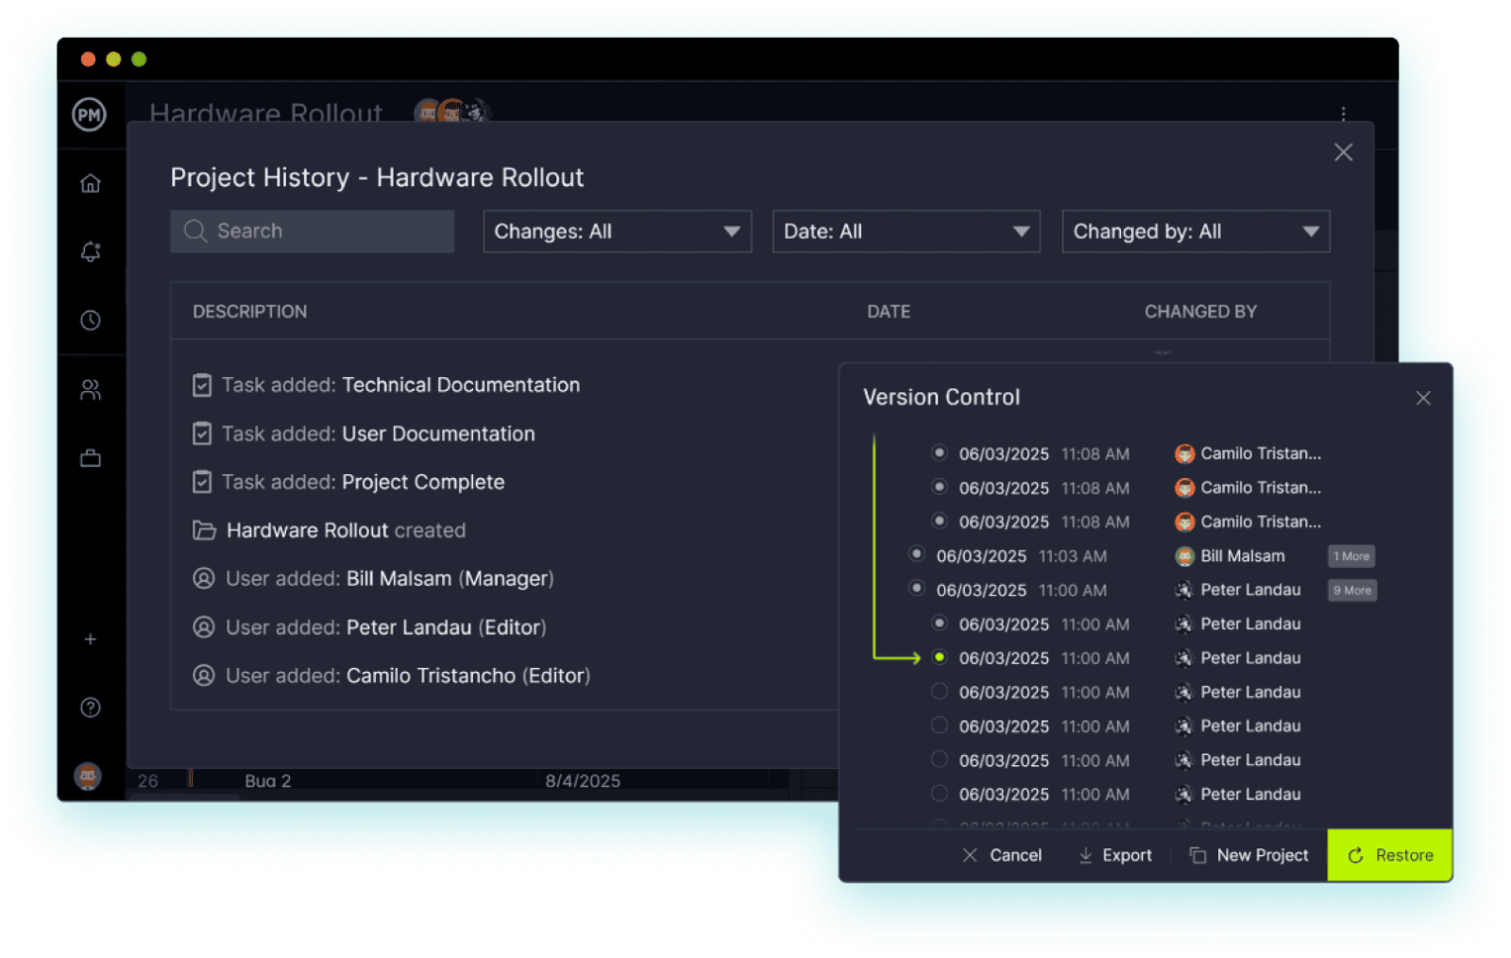Click the PM logo at top of sidebar
The width and height of the screenshot is (1511, 958).
point(90,113)
